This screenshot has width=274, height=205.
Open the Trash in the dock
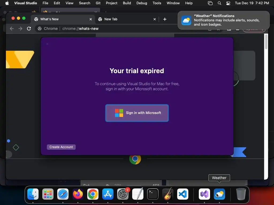click(x=241, y=194)
